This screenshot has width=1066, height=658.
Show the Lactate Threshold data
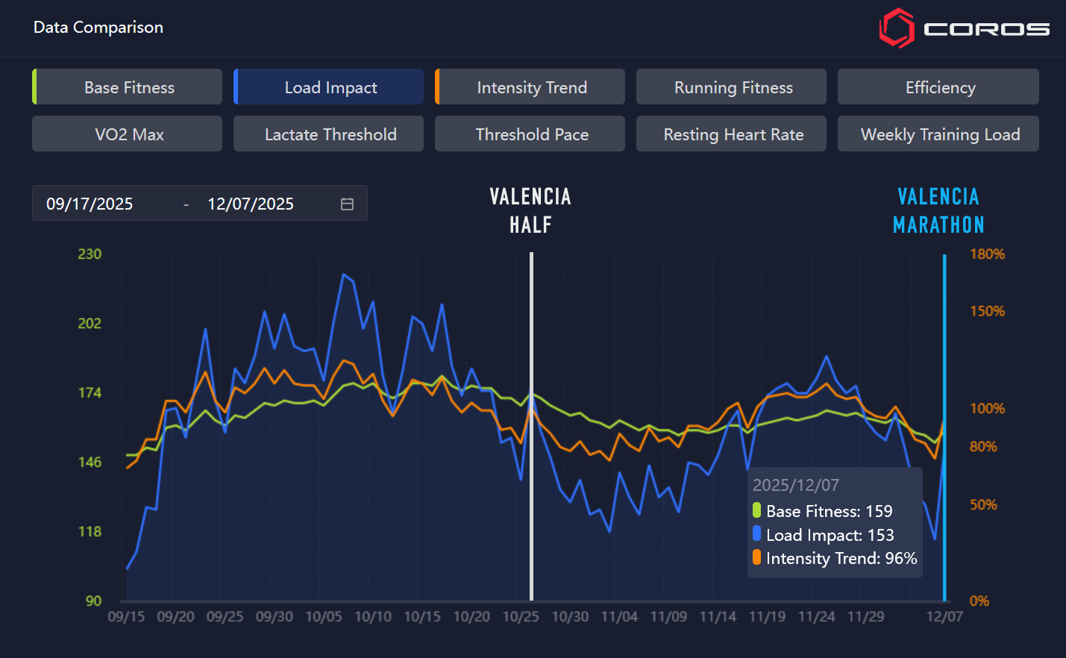coord(329,134)
